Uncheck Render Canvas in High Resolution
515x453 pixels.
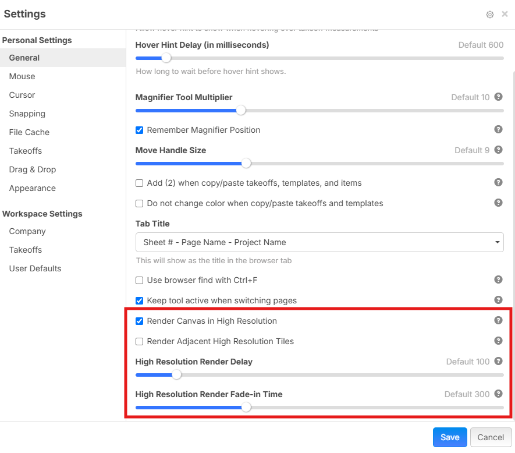pyautogui.click(x=139, y=321)
